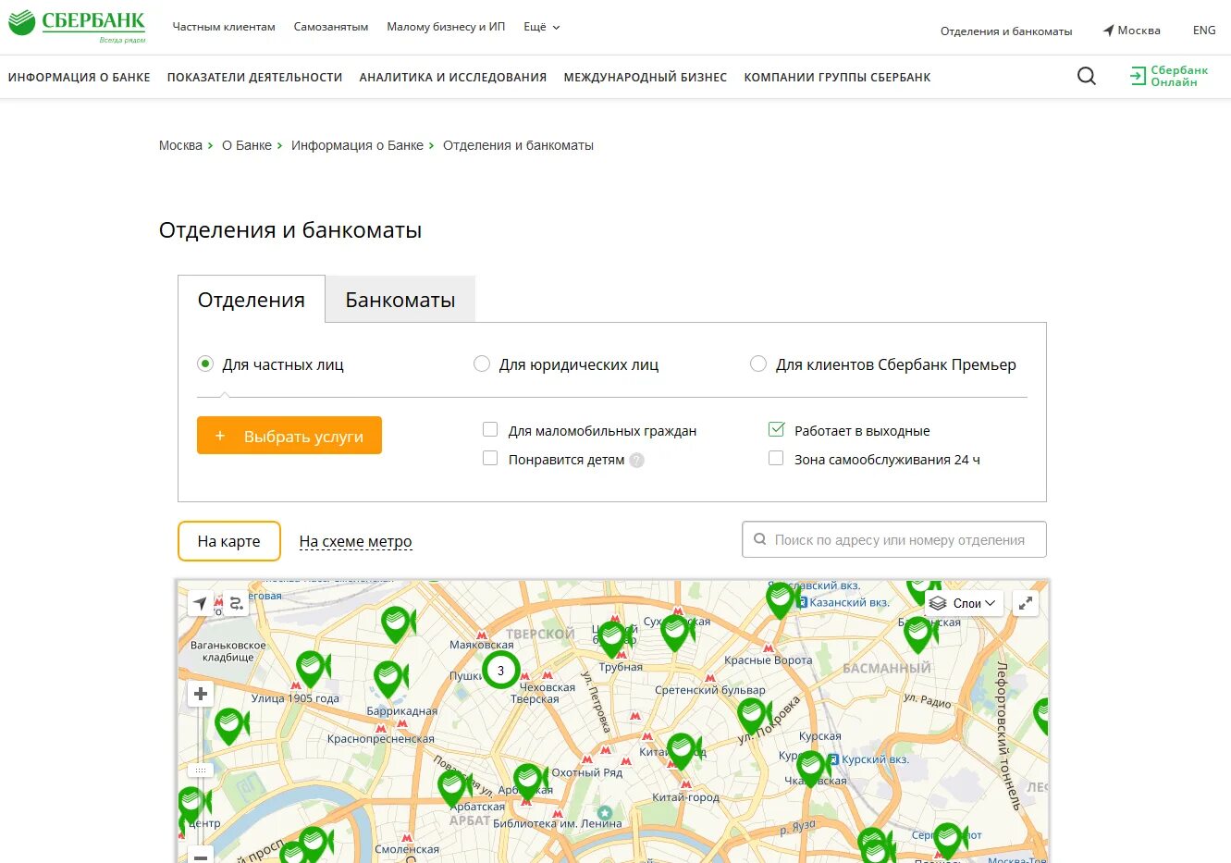This screenshot has height=863, width=1231.
Task: Select Для клиентов Сбербанк Премьер radio button
Action: coord(758,364)
